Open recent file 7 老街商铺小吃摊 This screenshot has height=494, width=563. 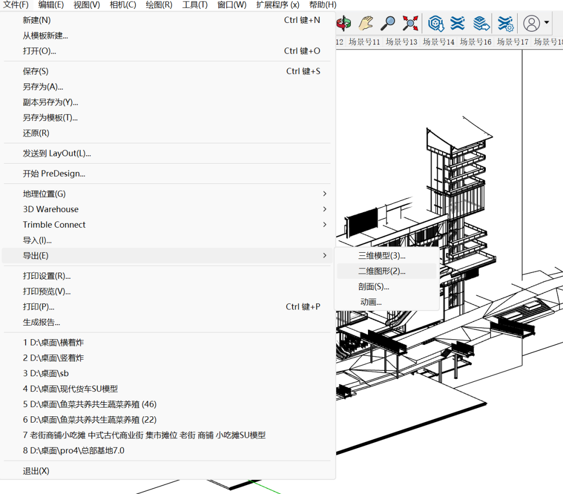[167, 436]
